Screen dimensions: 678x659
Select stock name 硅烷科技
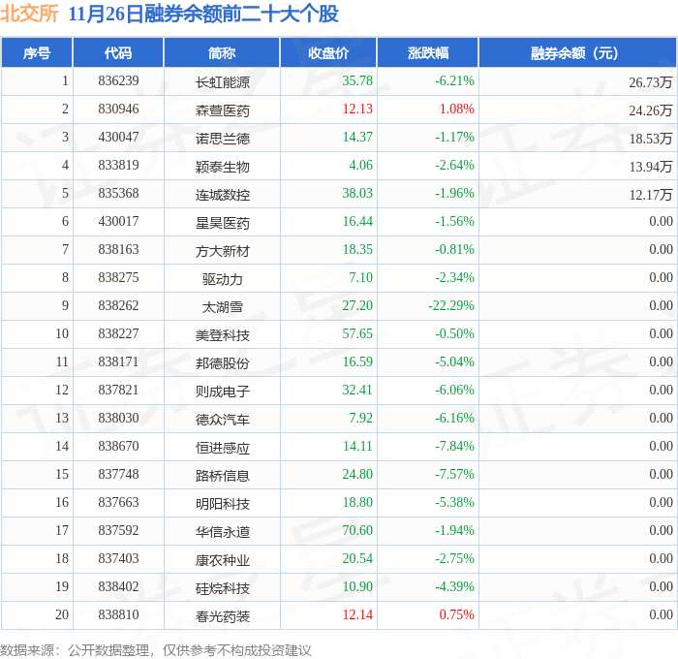tap(222, 588)
